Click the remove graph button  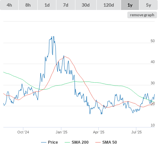[142, 15]
